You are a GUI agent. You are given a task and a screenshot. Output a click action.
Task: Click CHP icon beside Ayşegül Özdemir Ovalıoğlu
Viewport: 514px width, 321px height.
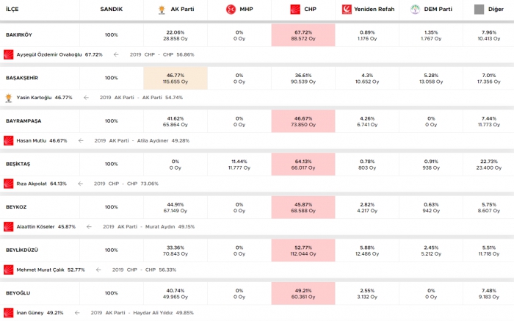pos(9,54)
